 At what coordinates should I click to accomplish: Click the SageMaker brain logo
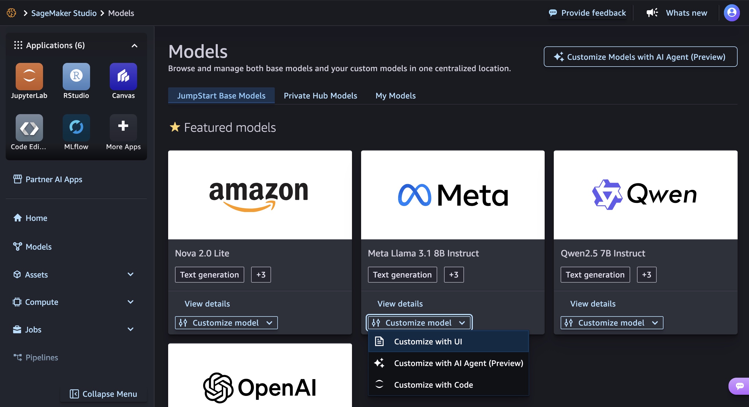12,13
